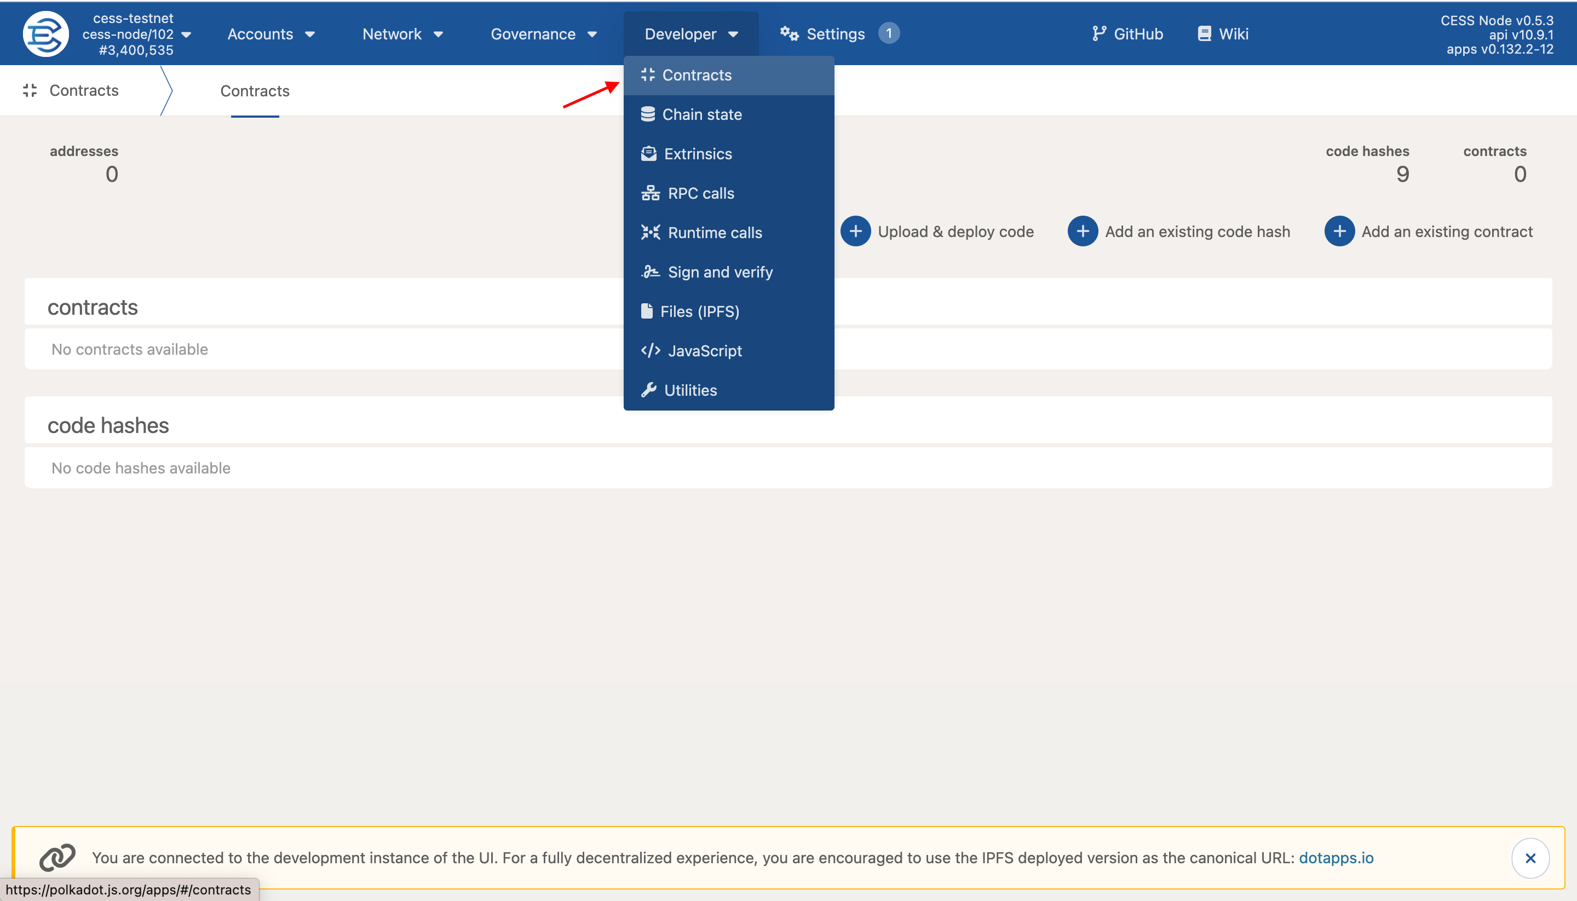Open the dotapps.io link
This screenshot has height=901, width=1577.
[1336, 858]
